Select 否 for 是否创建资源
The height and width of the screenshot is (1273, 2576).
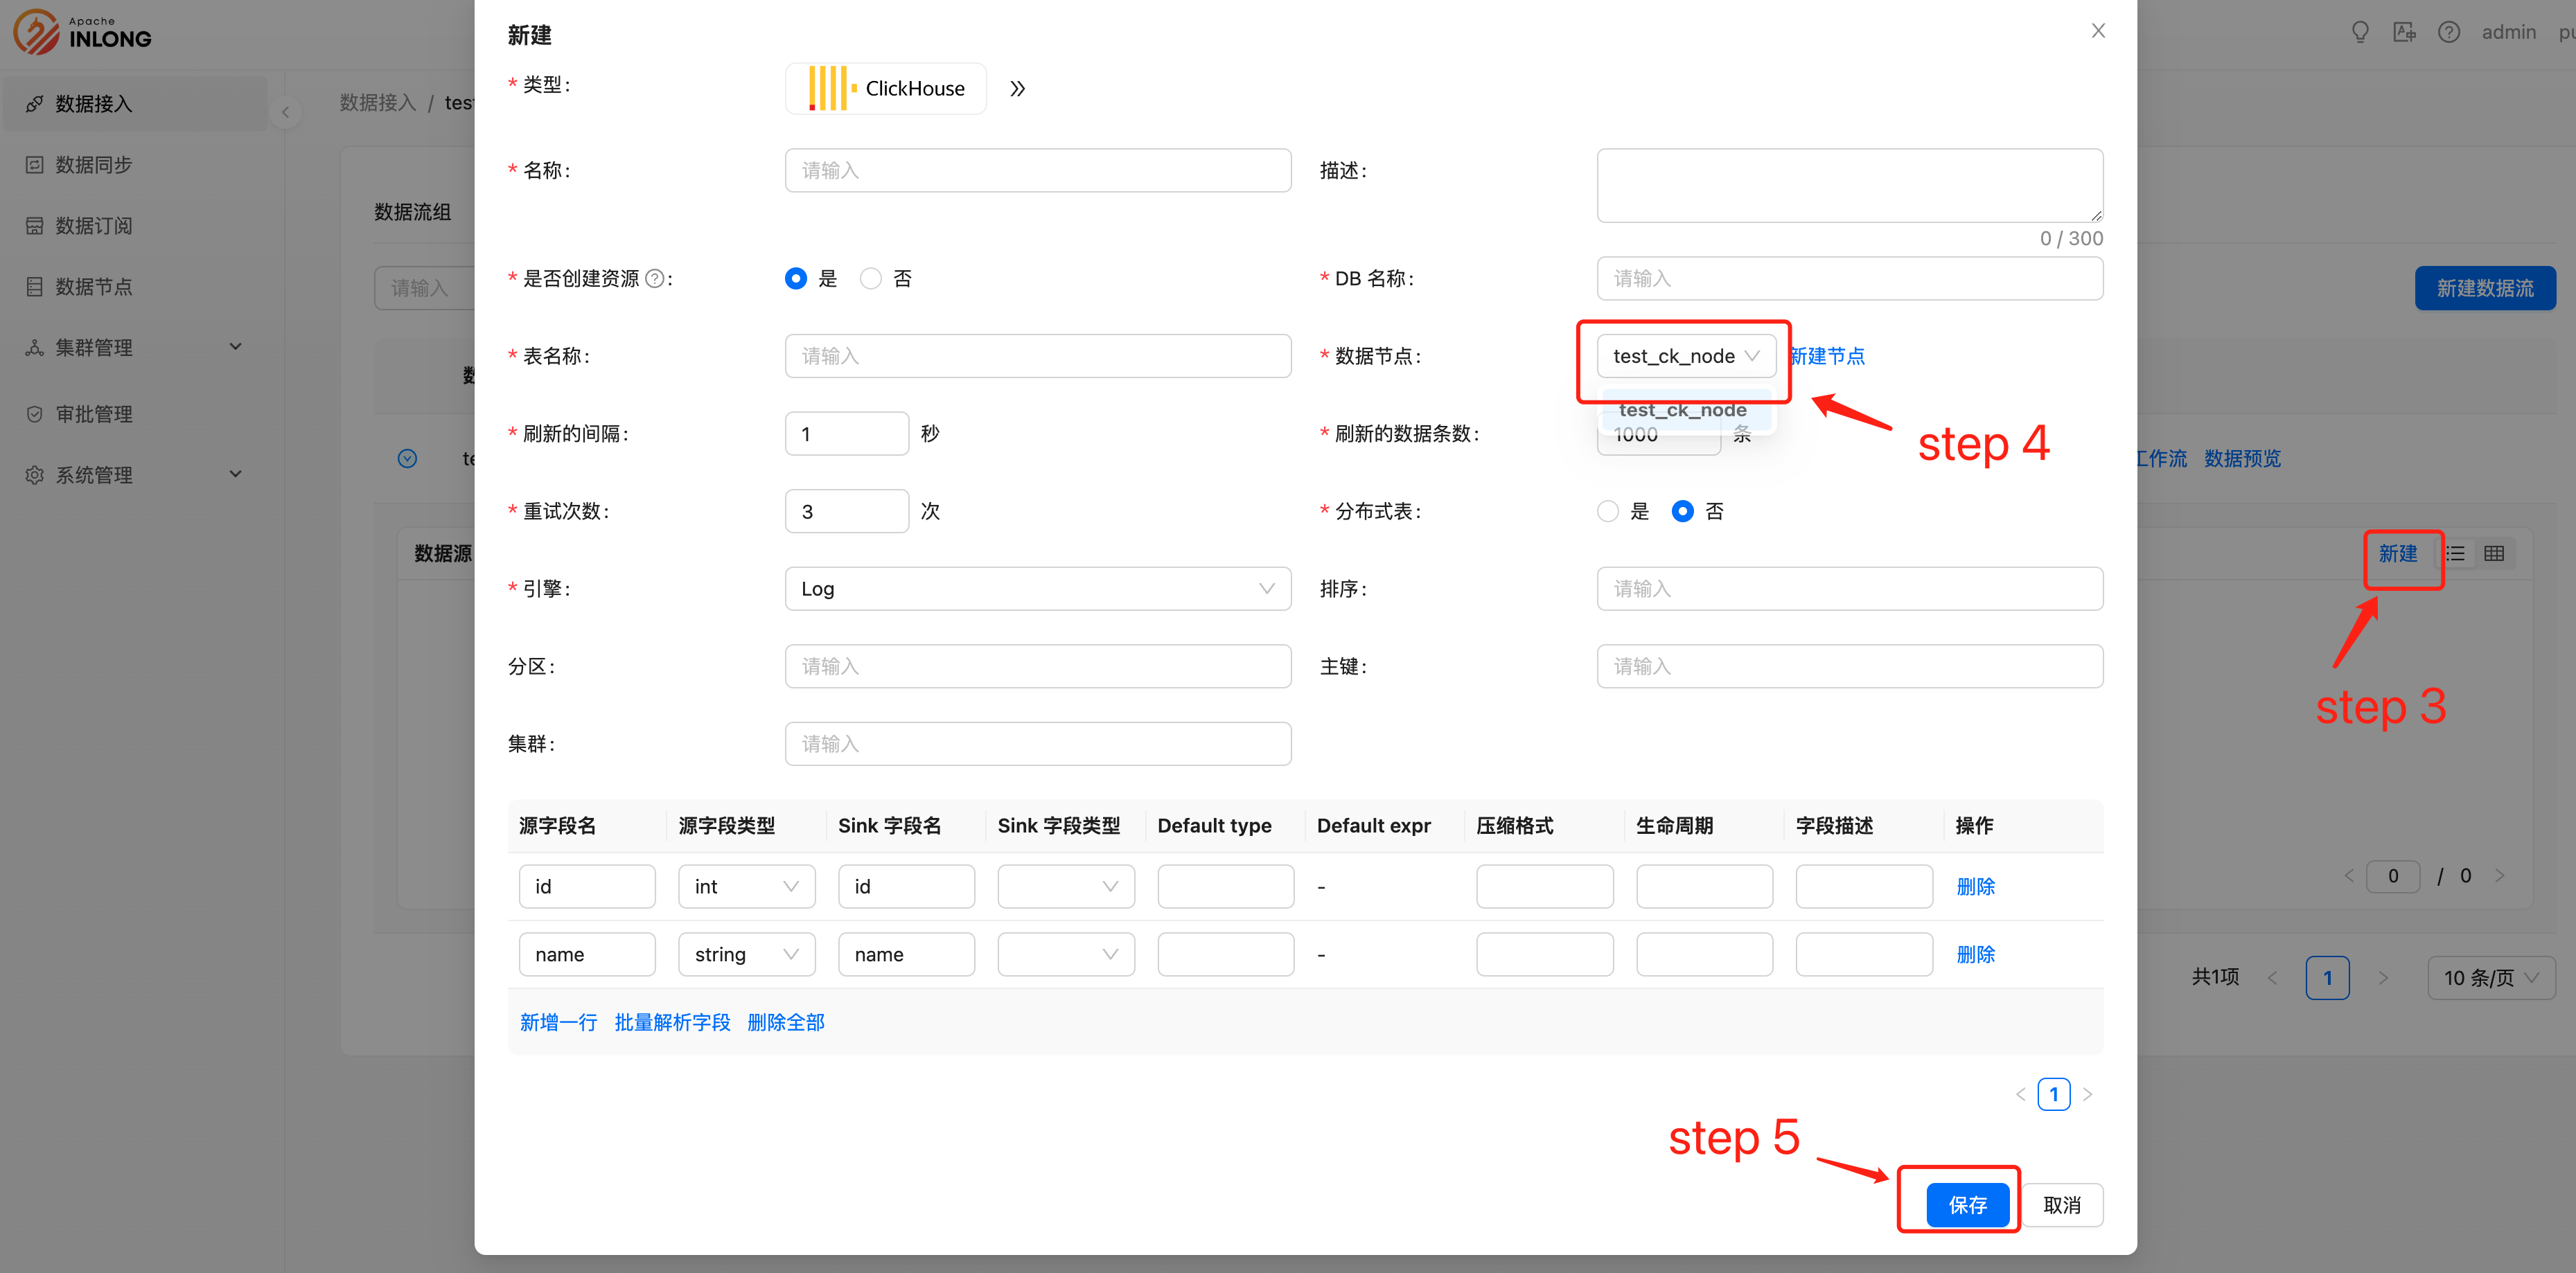coord(871,279)
